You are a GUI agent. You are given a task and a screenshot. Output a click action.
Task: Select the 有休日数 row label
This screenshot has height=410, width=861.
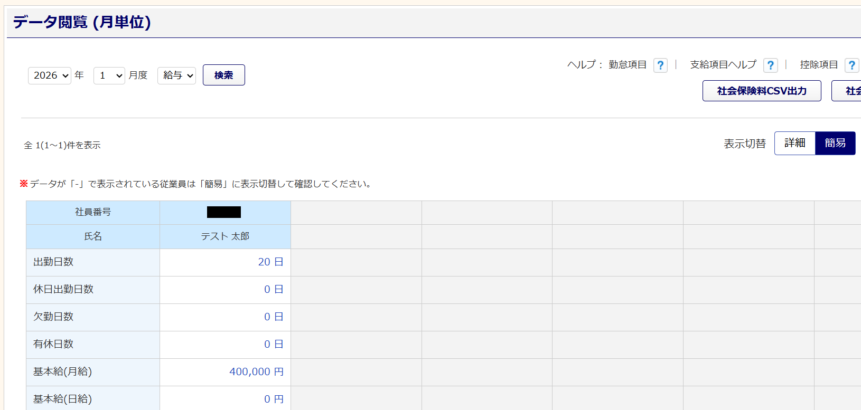click(53, 344)
